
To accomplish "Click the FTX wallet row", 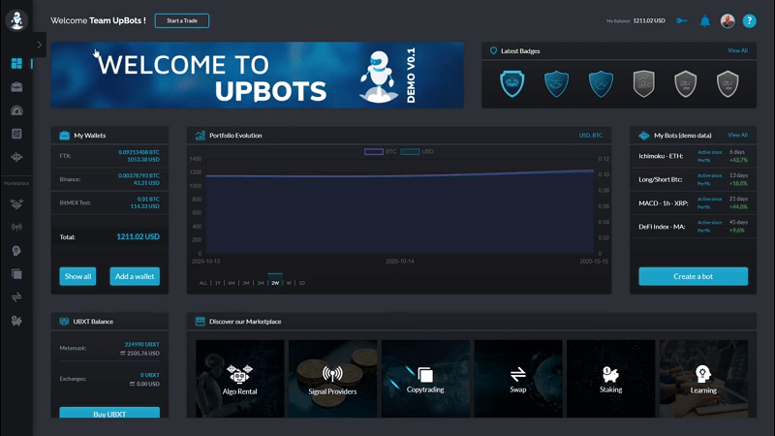I will pos(109,156).
